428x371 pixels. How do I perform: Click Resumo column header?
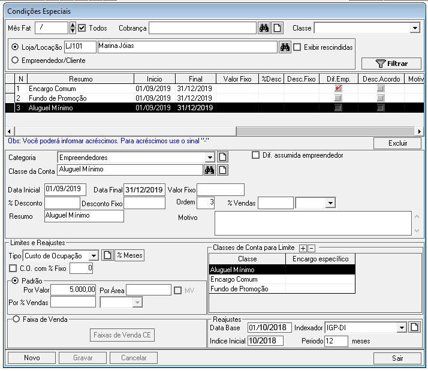(81, 79)
